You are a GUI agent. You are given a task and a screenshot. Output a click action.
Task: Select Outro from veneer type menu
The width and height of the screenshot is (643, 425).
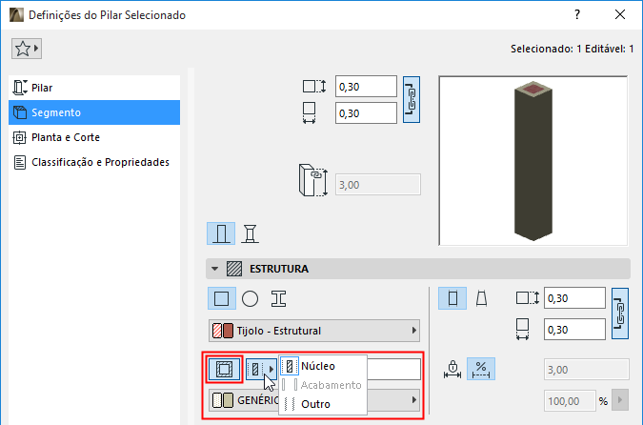coord(322,404)
